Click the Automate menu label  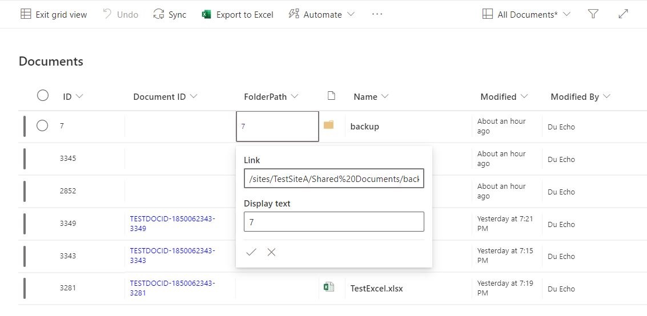(x=323, y=15)
